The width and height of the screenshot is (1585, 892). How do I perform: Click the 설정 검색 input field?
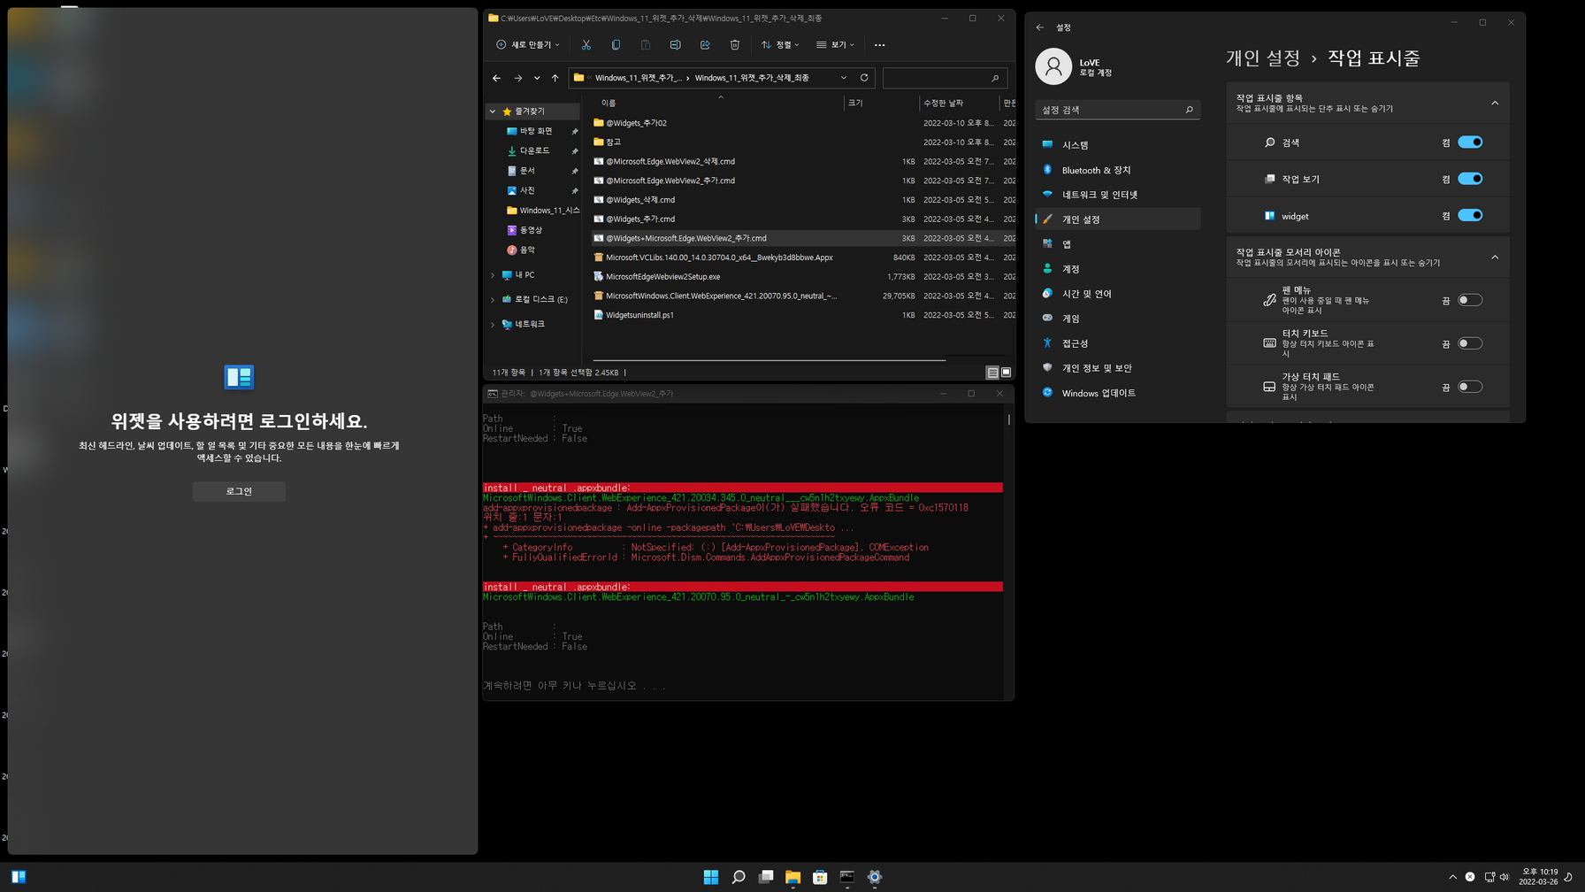tap(1118, 110)
